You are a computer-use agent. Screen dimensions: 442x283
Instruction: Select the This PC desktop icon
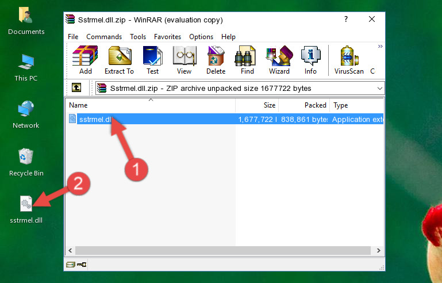(26, 68)
